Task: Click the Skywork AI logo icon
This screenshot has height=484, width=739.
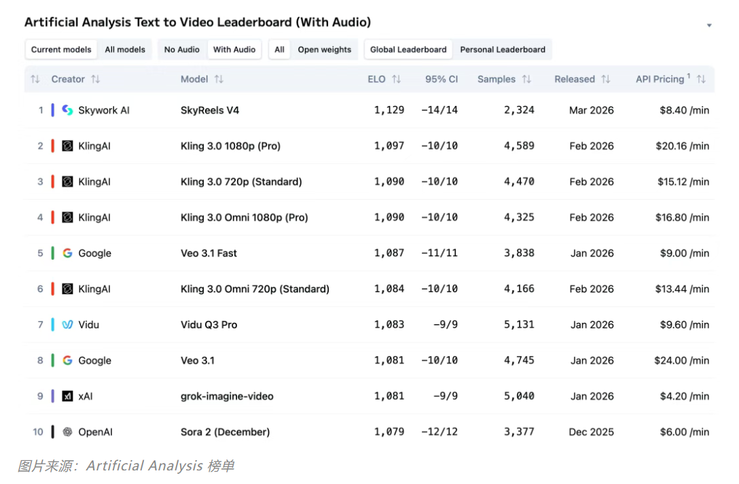Action: 67,110
